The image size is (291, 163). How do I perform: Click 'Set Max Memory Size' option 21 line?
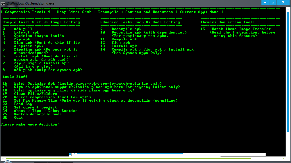coord(96,101)
